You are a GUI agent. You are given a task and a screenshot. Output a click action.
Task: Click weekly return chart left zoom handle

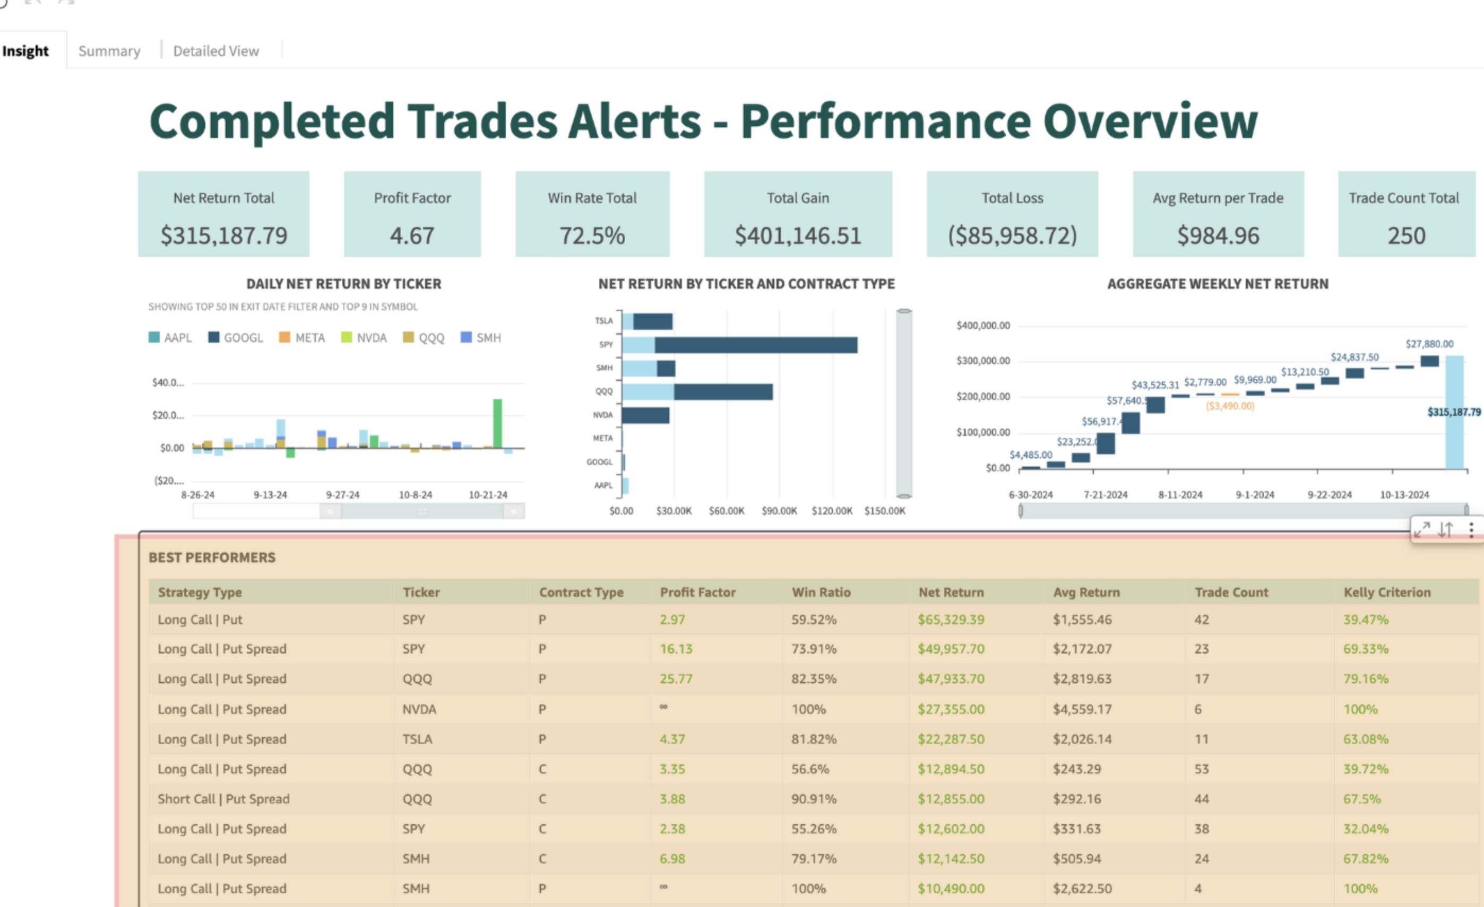(1020, 511)
